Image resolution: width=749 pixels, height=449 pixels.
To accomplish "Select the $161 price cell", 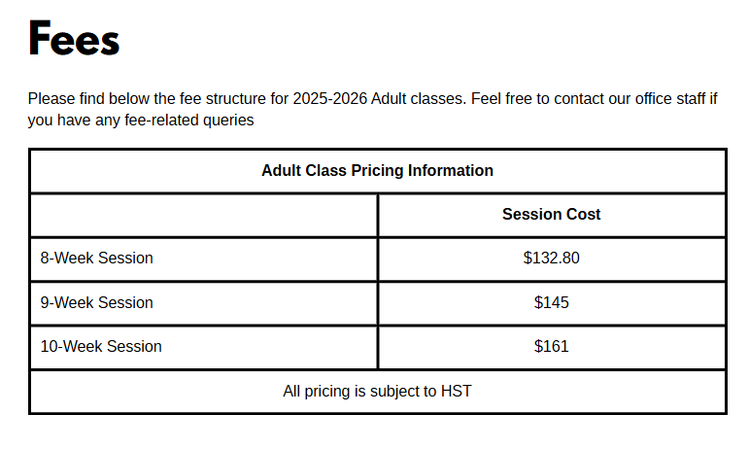I will pyautogui.click(x=551, y=347).
